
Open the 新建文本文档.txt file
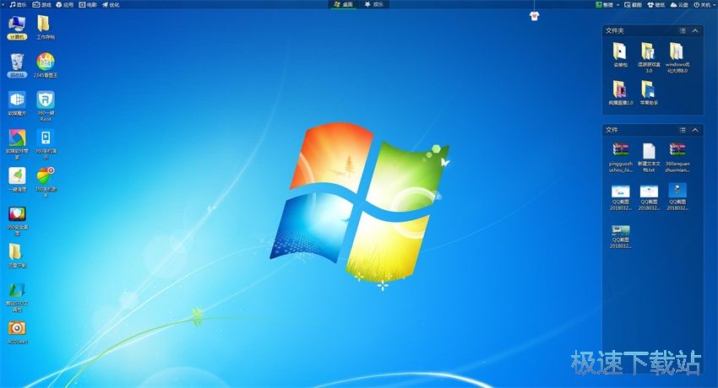pyautogui.click(x=649, y=157)
